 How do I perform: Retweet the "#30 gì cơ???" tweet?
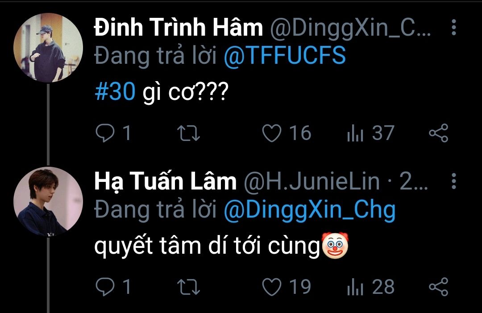[x=189, y=133]
